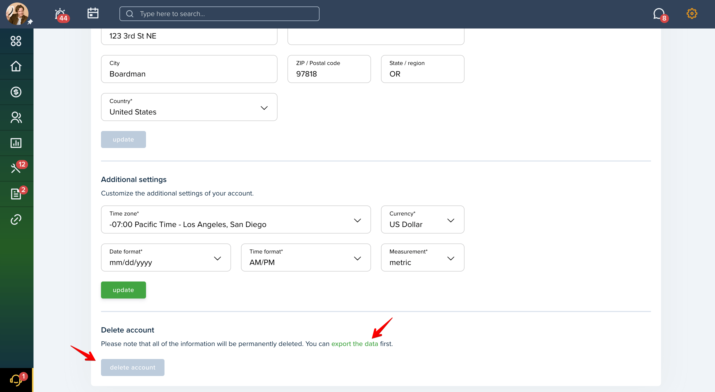Open the calendar icon in top bar

point(93,13)
